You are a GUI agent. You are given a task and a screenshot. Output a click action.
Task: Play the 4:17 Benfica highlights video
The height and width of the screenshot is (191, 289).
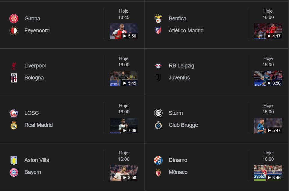pyautogui.click(x=268, y=31)
